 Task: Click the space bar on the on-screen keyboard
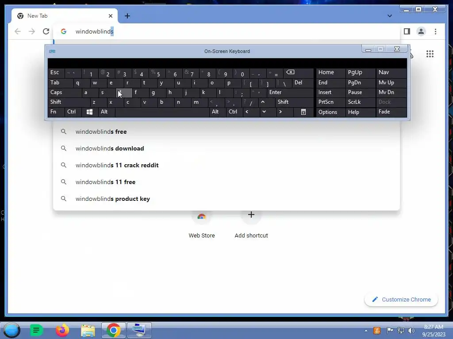coord(162,112)
